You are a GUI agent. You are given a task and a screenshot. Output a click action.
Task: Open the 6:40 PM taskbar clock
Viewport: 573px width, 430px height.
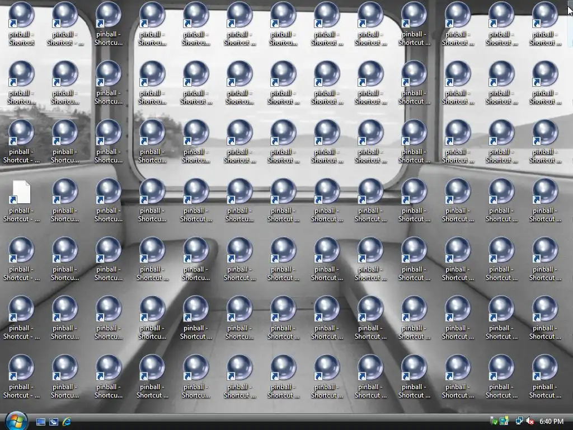pyautogui.click(x=551, y=422)
